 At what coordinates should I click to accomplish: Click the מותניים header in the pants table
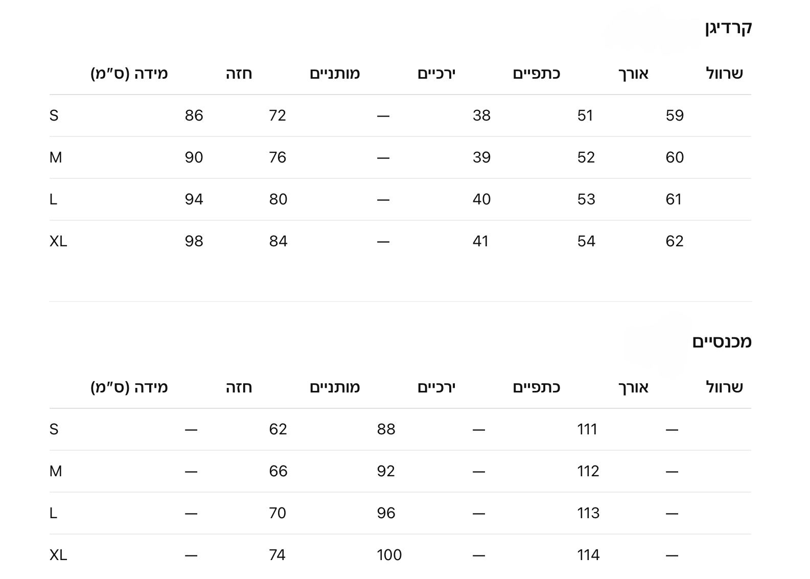click(x=335, y=387)
